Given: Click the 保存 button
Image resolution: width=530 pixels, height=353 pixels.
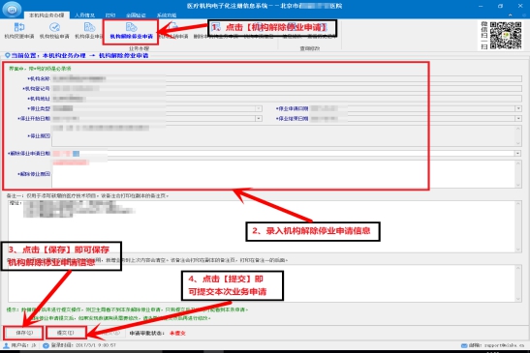Looking at the screenshot, I should [23, 333].
